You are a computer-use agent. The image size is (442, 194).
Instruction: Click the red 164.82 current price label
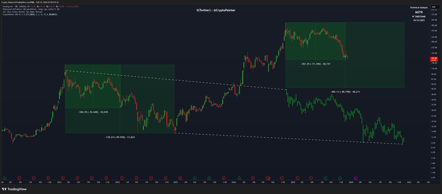click(433, 59)
